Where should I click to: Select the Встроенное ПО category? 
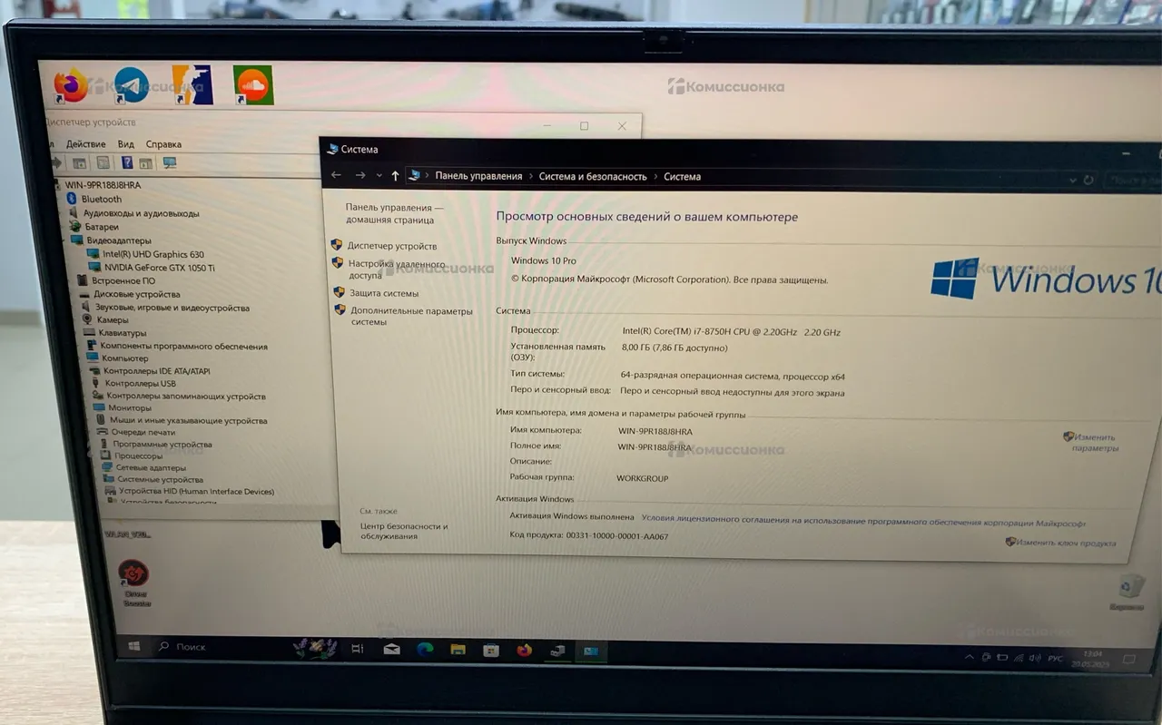click(123, 281)
